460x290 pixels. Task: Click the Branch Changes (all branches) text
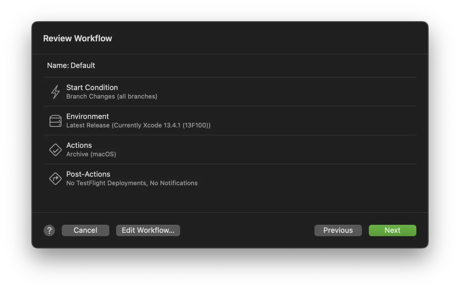coord(112,96)
